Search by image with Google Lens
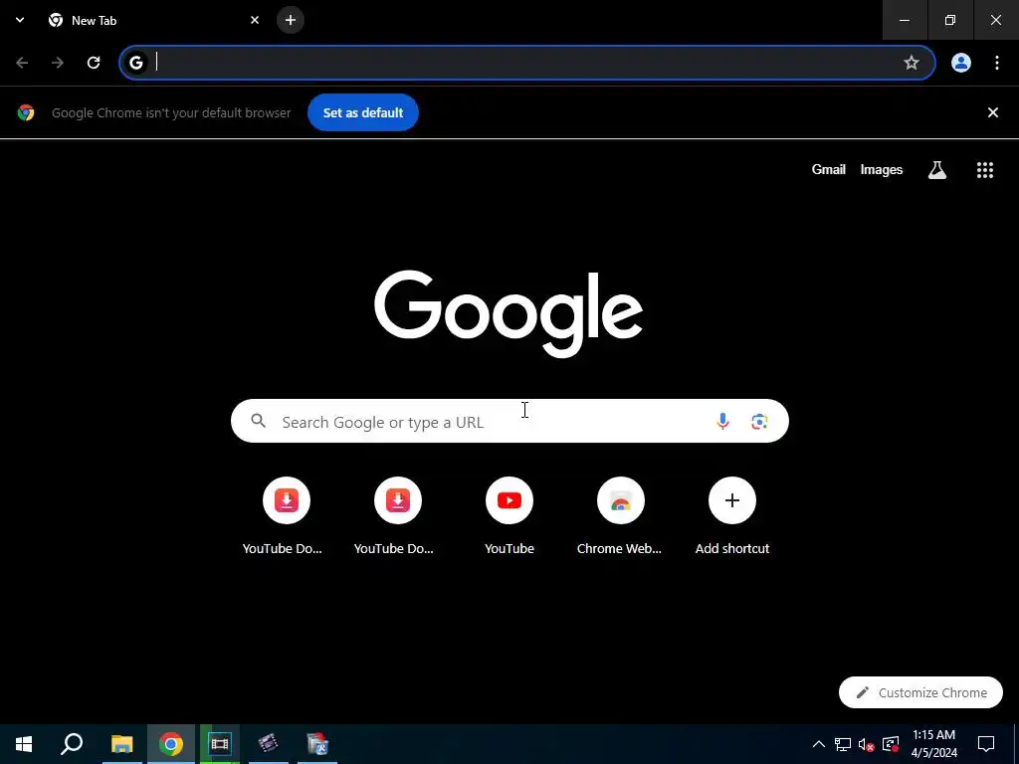The height and width of the screenshot is (764, 1019). (x=759, y=421)
